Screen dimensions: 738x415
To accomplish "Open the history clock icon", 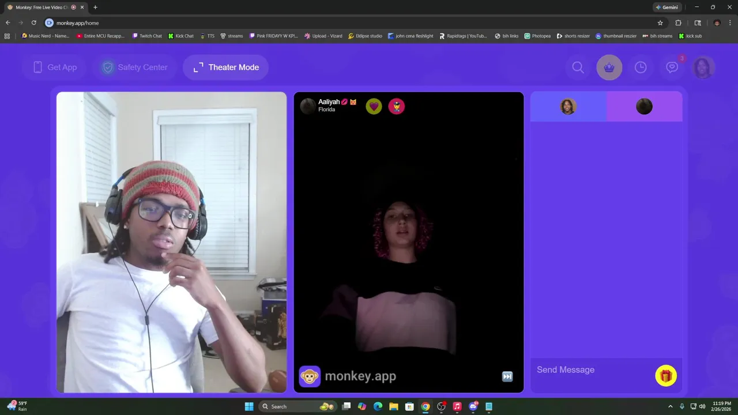I will coord(641,67).
